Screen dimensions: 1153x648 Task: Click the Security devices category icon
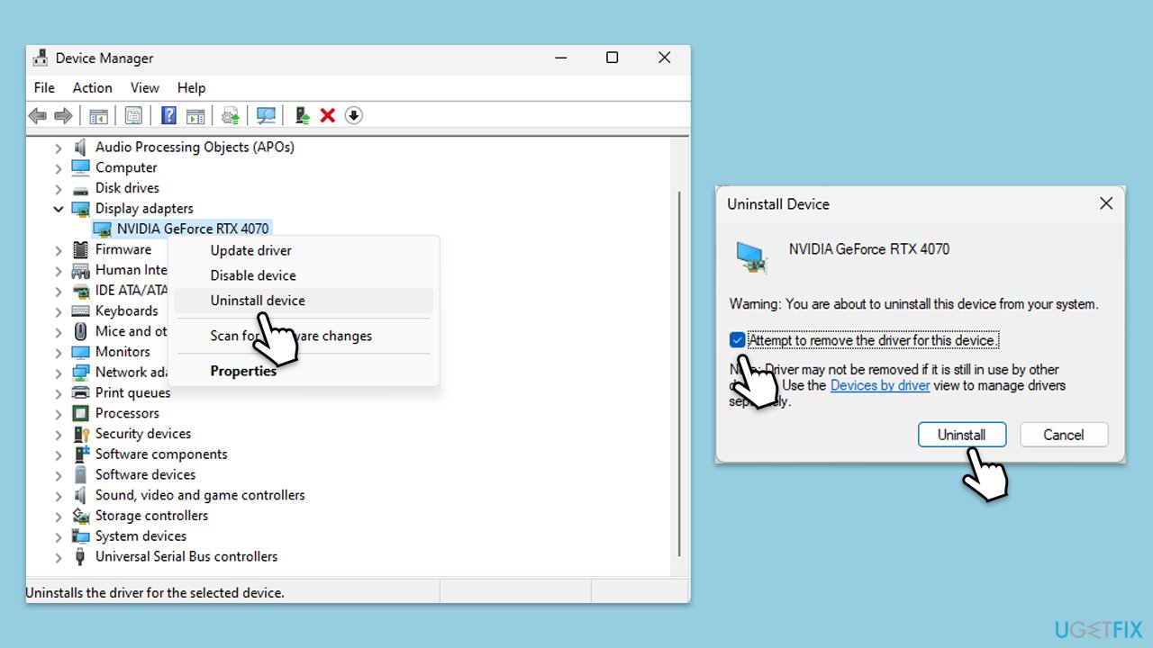(81, 434)
